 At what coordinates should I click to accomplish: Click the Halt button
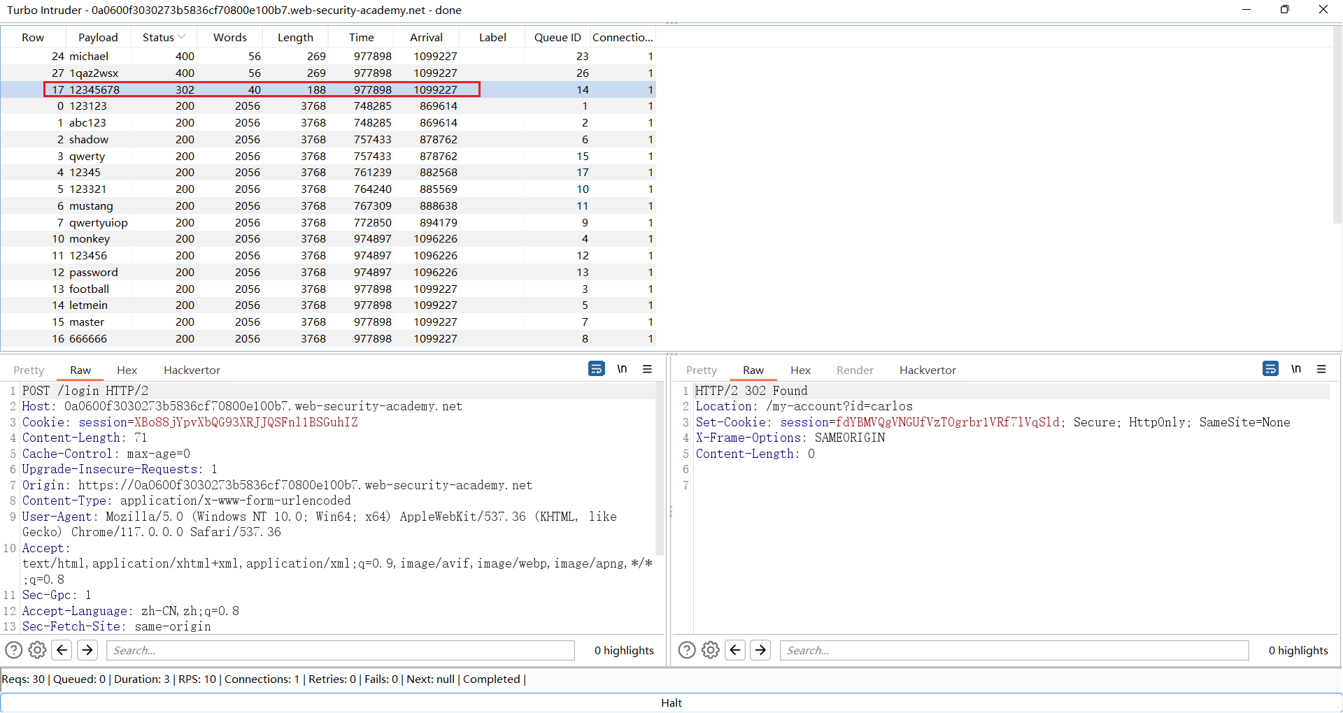[x=671, y=703]
